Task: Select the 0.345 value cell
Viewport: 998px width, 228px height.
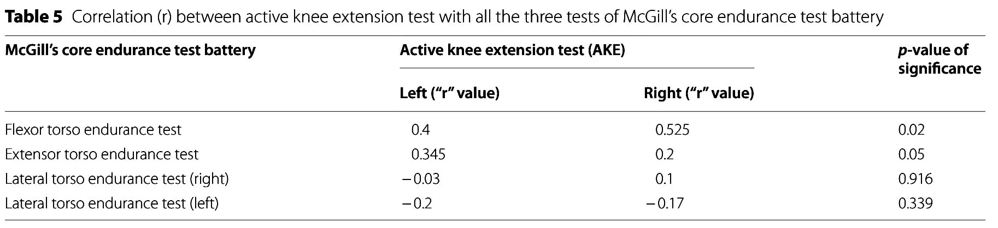Action: [x=428, y=154]
